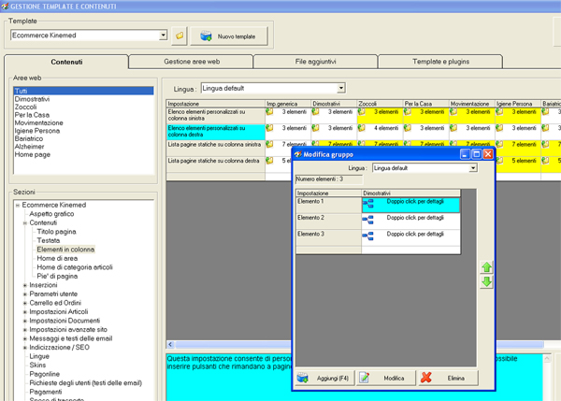Click Igiene Persona icon in colonna sinistra row

coord(499,112)
